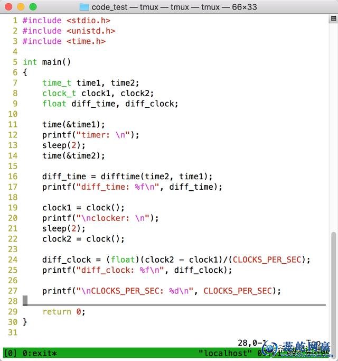This screenshot has height=361, width=338.
Task: Click the 'int' keyword on line 5
Action: point(30,62)
